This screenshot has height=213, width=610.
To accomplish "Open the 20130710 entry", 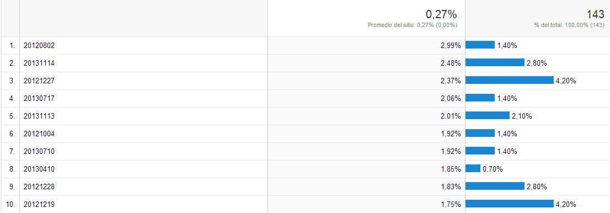I will (x=39, y=151).
